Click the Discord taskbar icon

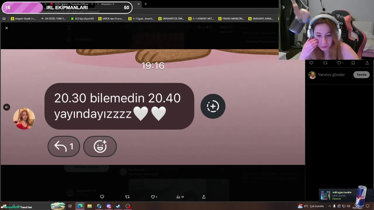coord(109,206)
